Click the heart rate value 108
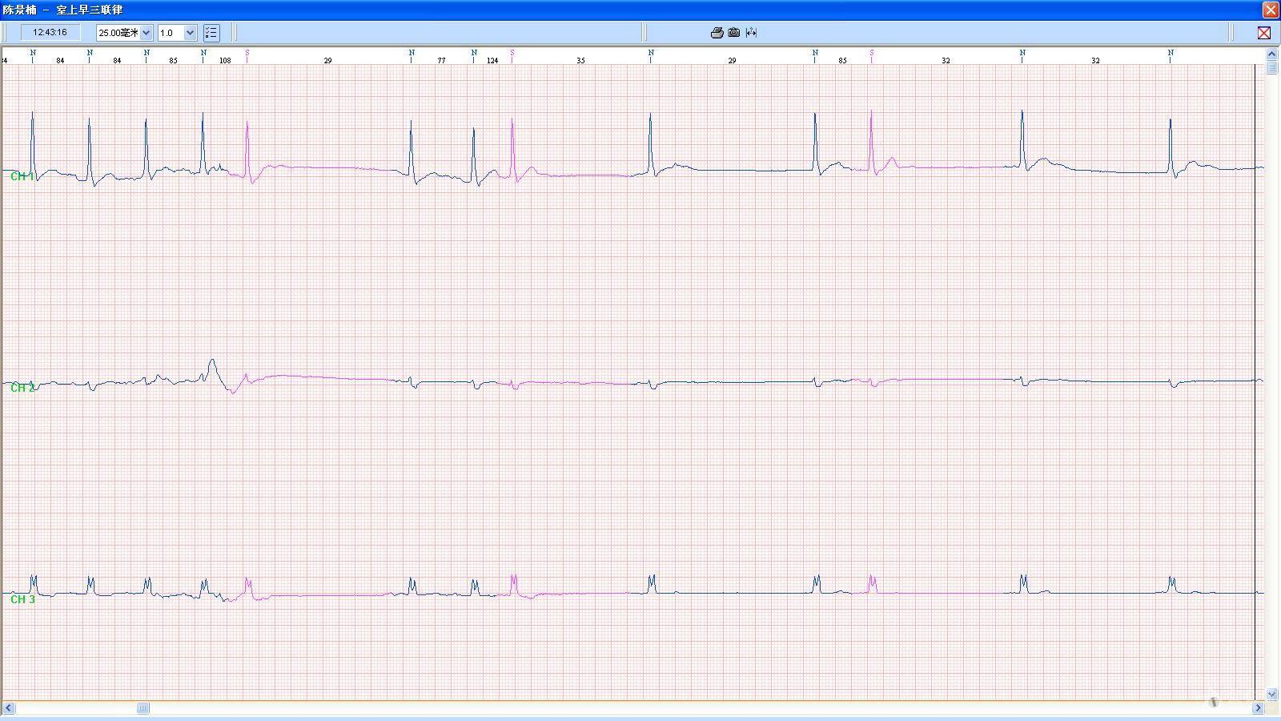1281x721 pixels. pyautogui.click(x=225, y=61)
